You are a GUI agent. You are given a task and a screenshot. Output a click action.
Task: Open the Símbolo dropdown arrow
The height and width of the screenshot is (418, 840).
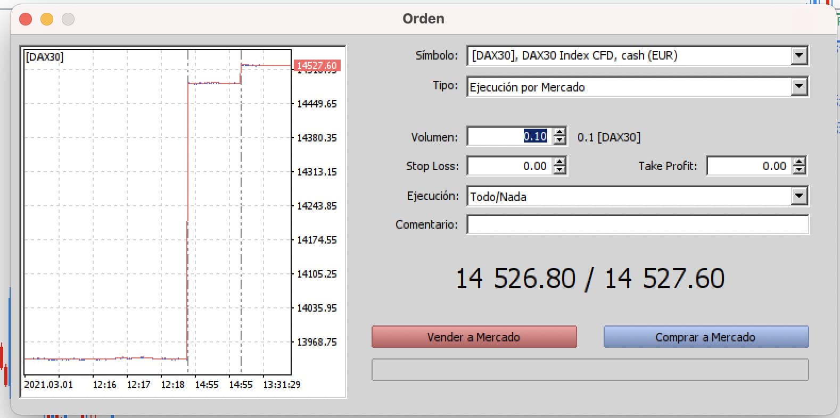799,55
